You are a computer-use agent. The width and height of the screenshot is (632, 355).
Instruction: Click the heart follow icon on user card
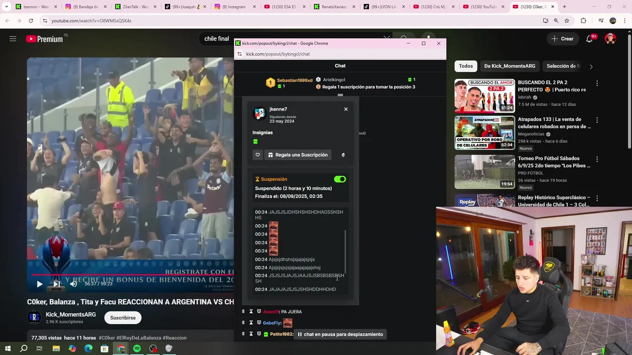pyautogui.click(x=257, y=155)
